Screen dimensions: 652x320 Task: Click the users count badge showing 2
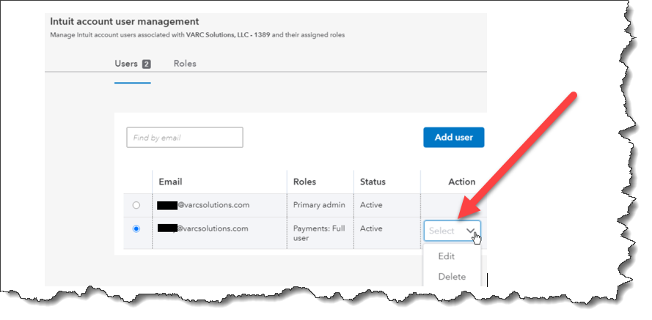pyautogui.click(x=146, y=64)
